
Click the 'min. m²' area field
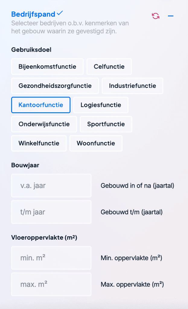[51, 258]
